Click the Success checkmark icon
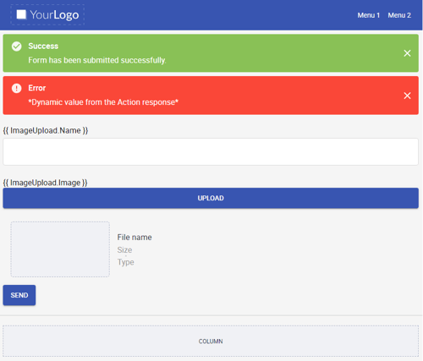The width and height of the screenshot is (423, 361). [17, 46]
